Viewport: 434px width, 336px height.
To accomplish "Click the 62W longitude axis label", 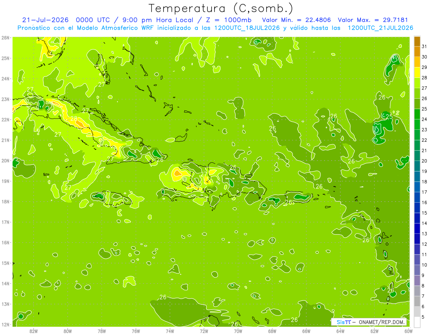I will (374, 331).
